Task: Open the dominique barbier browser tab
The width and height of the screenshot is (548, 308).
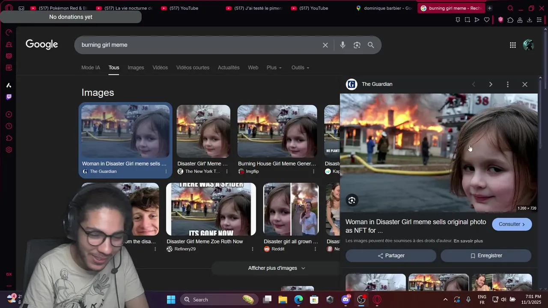Action: 384,8
